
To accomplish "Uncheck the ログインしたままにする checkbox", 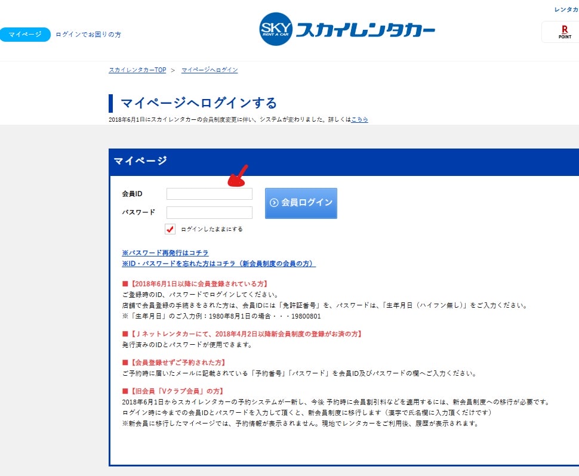I will [170, 229].
